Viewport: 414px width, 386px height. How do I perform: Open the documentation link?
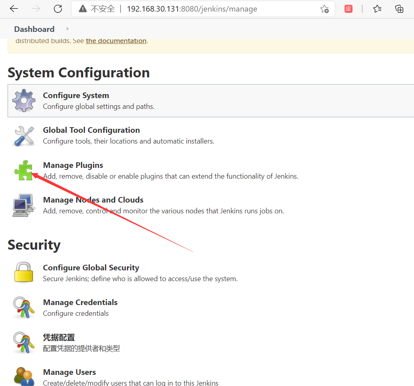coord(116,41)
